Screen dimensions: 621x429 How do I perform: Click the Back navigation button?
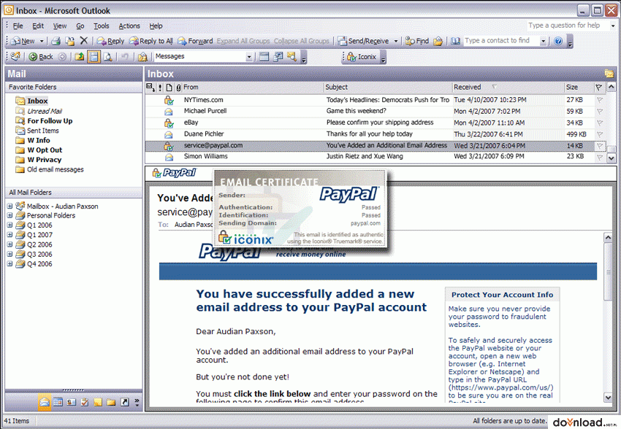click(x=41, y=56)
